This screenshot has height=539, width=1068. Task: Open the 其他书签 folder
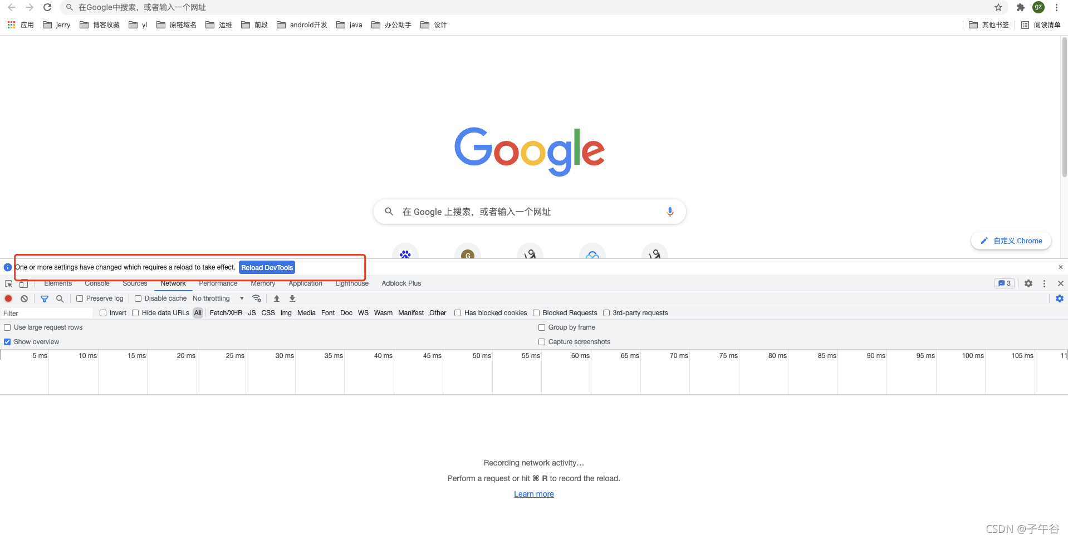click(989, 24)
